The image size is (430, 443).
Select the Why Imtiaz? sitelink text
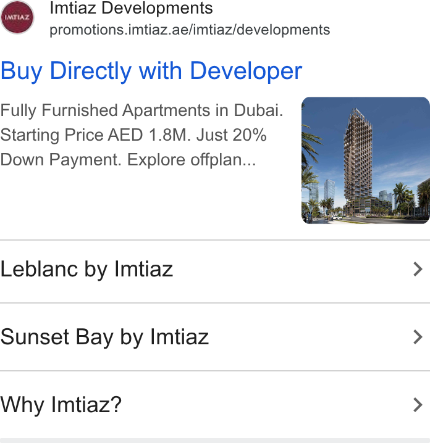pyautogui.click(x=61, y=405)
